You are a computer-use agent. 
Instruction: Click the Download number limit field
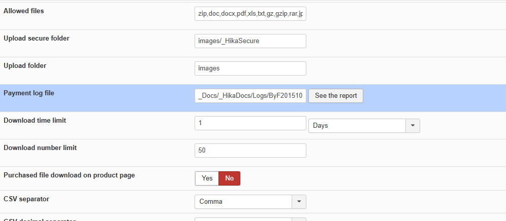(x=250, y=151)
